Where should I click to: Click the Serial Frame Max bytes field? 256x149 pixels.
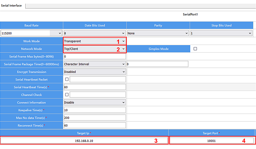(x=95, y=56)
